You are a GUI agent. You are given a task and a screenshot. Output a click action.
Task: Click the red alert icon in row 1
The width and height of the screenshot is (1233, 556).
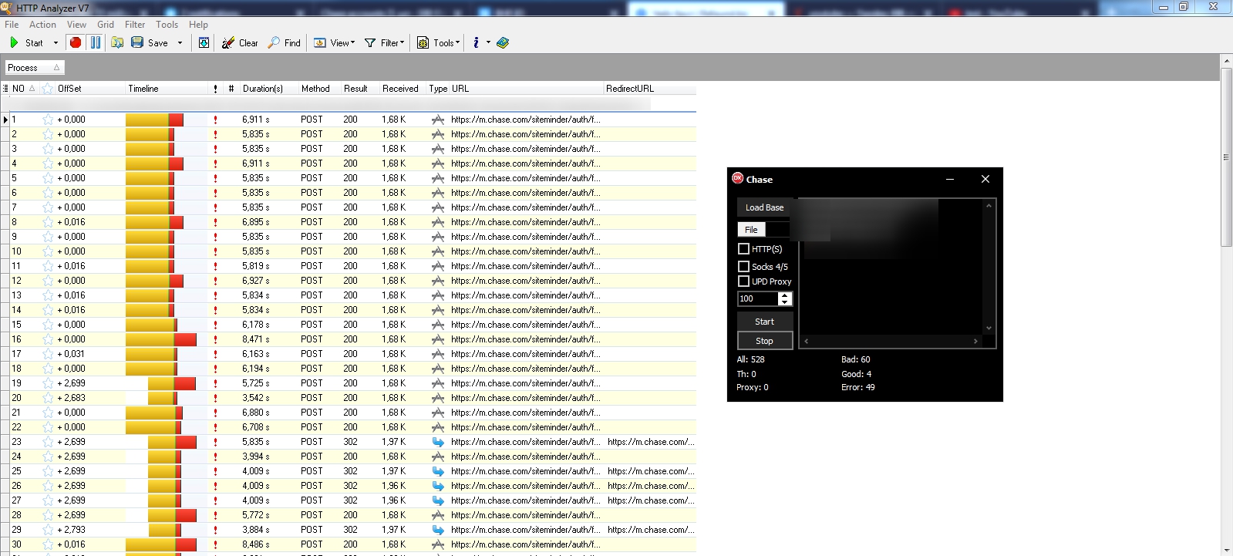(x=215, y=120)
